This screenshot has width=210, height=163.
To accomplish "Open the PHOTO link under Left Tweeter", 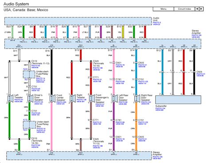I will coord(19,100).
